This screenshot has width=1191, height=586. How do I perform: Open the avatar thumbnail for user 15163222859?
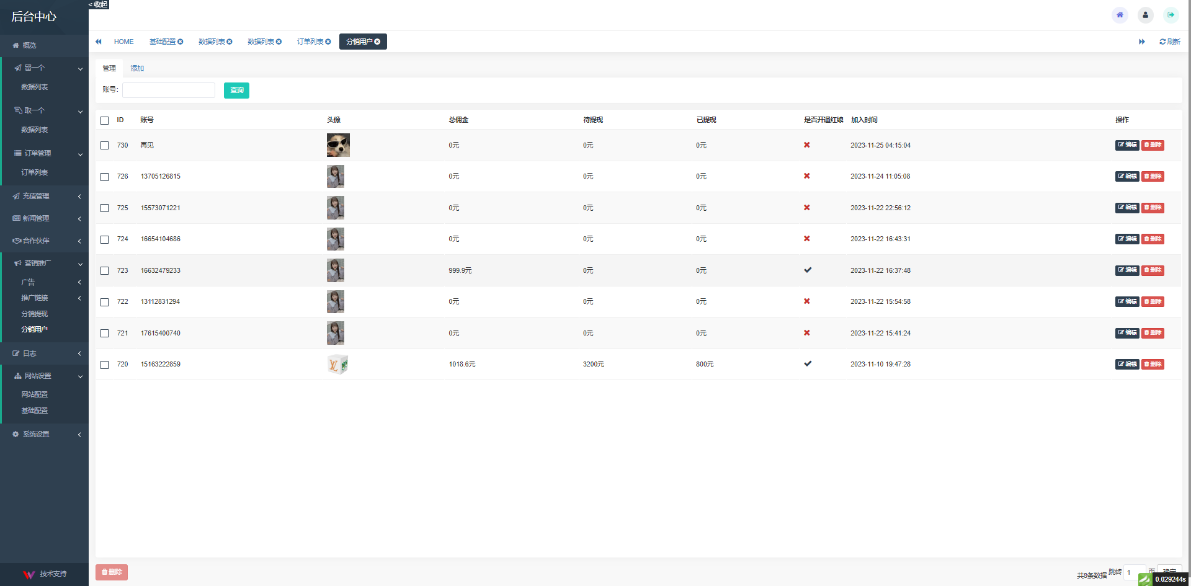point(337,365)
